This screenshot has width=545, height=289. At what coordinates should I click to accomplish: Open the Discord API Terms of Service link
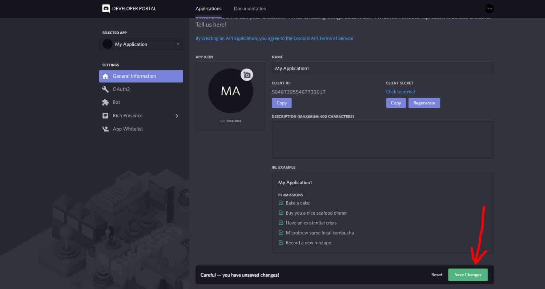coord(274,38)
